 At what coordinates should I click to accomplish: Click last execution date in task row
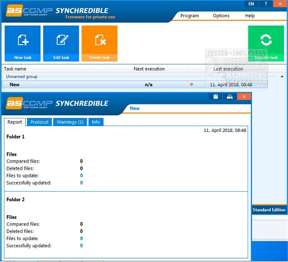coord(231,85)
